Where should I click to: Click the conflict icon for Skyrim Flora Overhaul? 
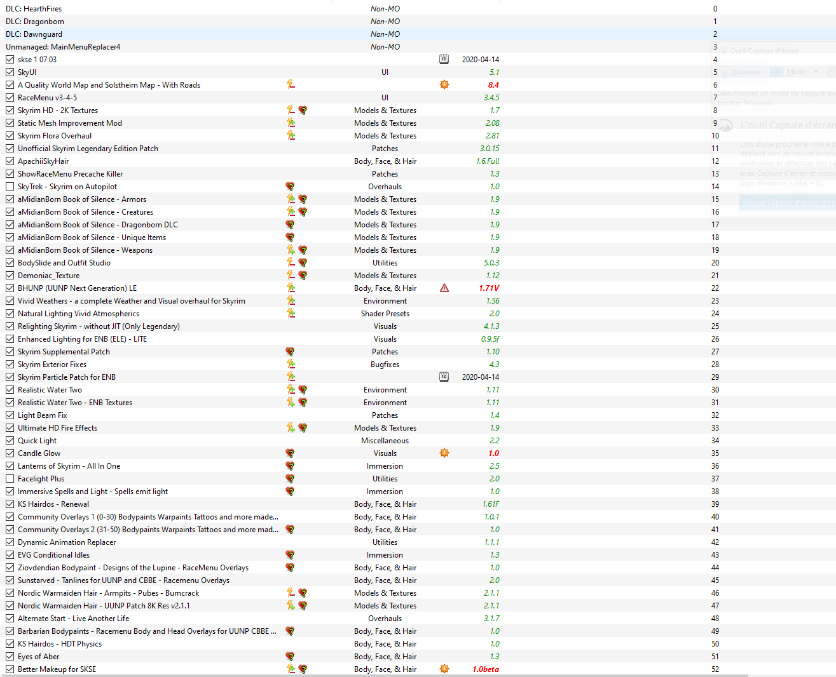coord(291,135)
